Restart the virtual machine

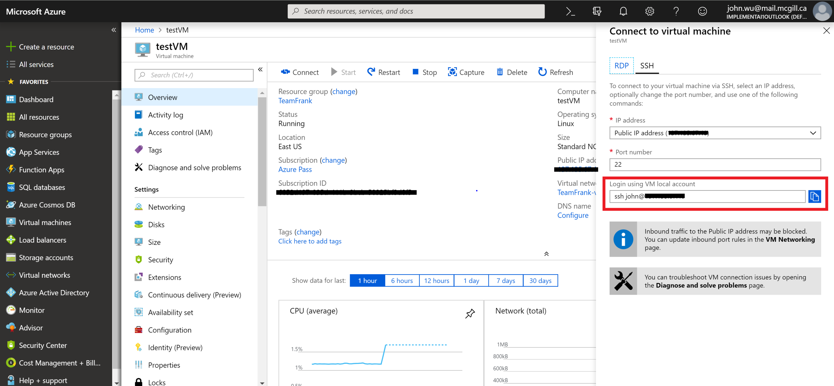tap(384, 72)
